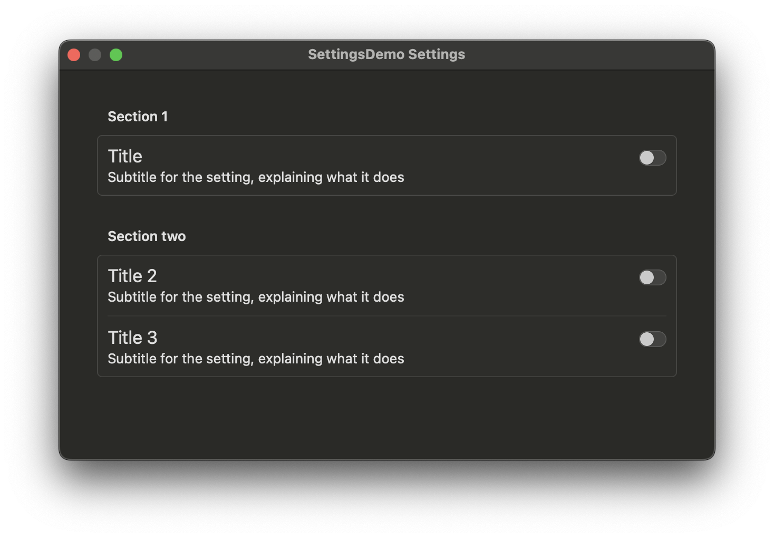Enable the Title toggle in Section 1

point(652,158)
